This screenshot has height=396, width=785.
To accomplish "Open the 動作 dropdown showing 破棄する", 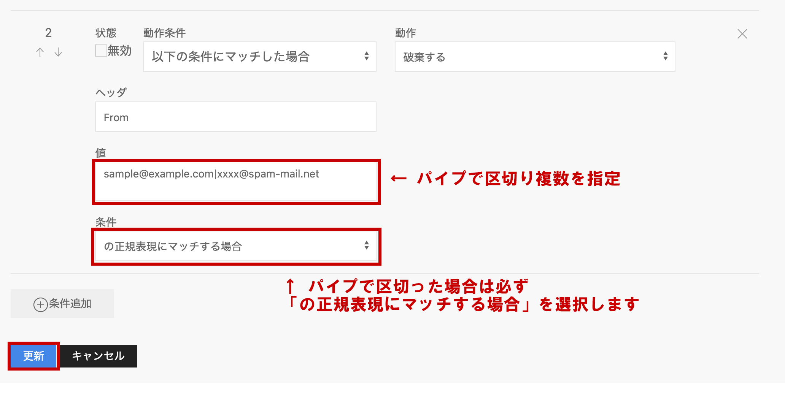I will tap(535, 57).
